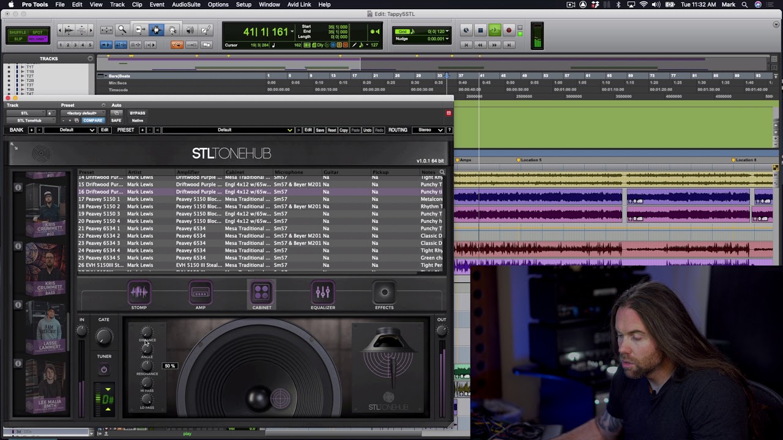Image resolution: width=783 pixels, height=440 pixels.
Task: Open the File menu
Action: click(60, 4)
